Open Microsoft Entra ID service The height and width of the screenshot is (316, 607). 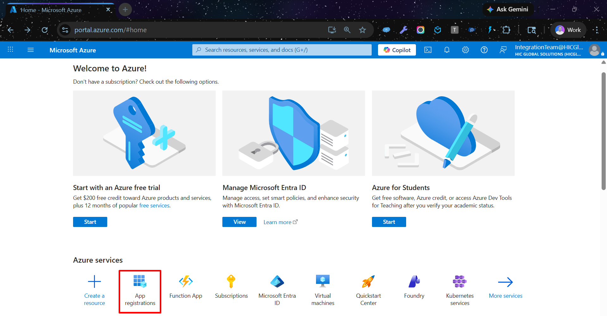coord(277,290)
